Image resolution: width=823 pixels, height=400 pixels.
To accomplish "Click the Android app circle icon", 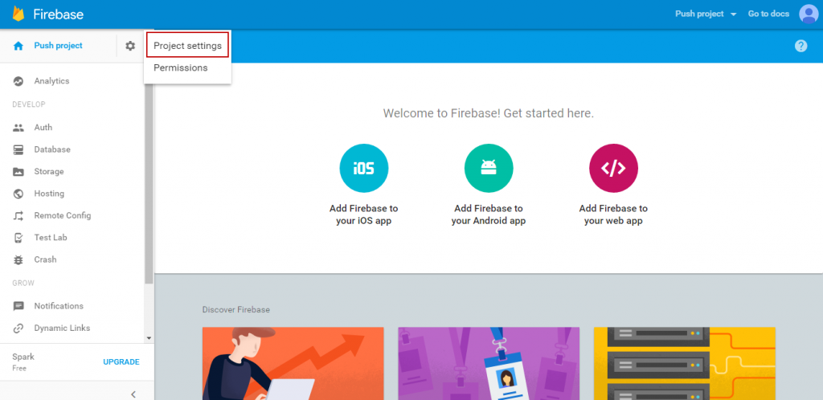I will (488, 169).
